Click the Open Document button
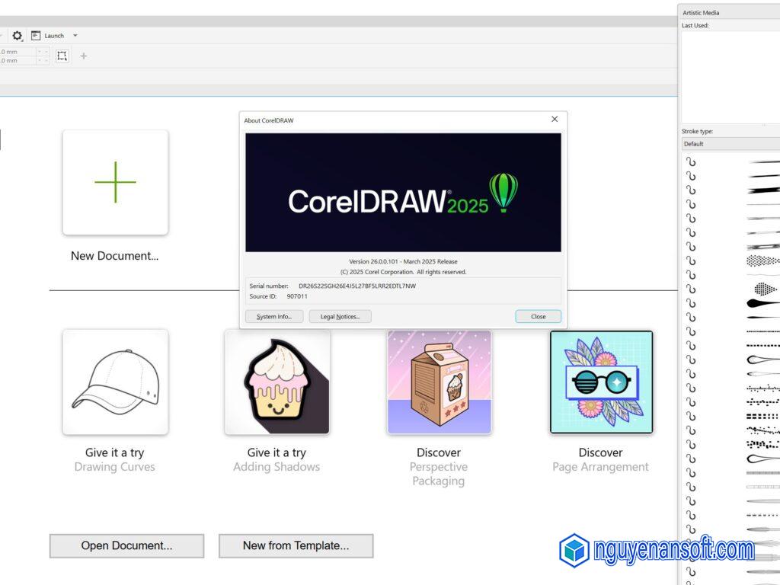 (126, 545)
